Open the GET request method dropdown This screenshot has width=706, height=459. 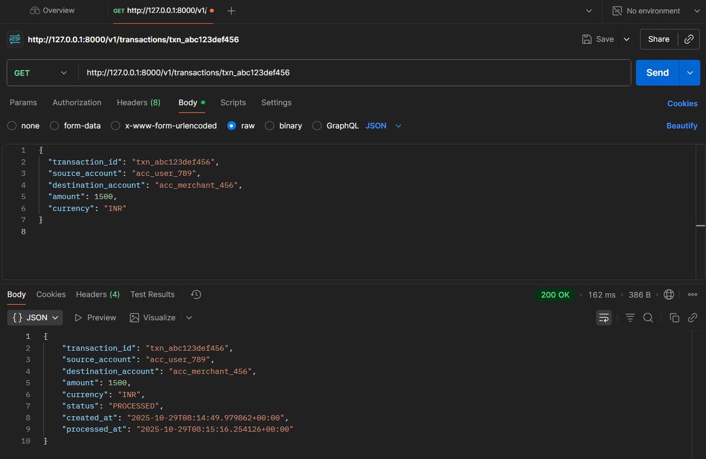pos(41,72)
